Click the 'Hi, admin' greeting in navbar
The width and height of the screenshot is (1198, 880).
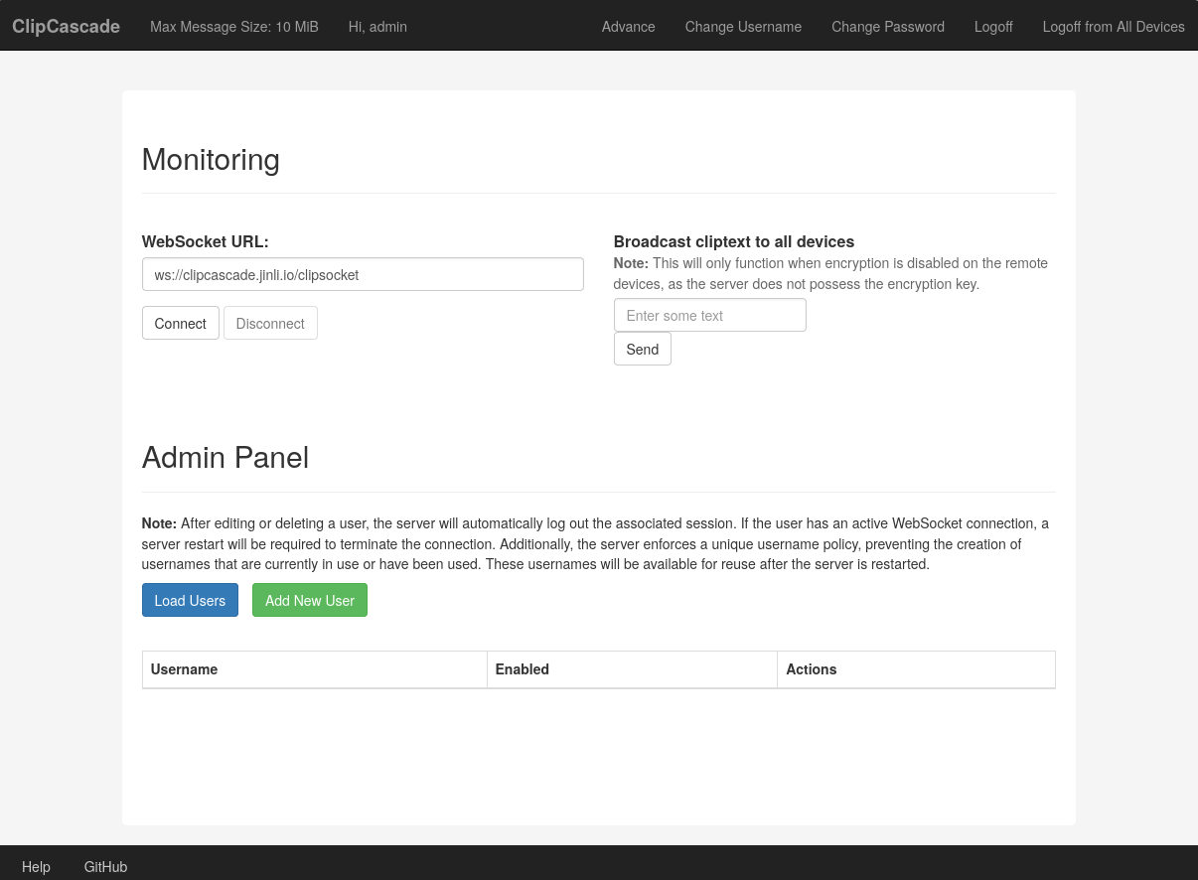377,27
